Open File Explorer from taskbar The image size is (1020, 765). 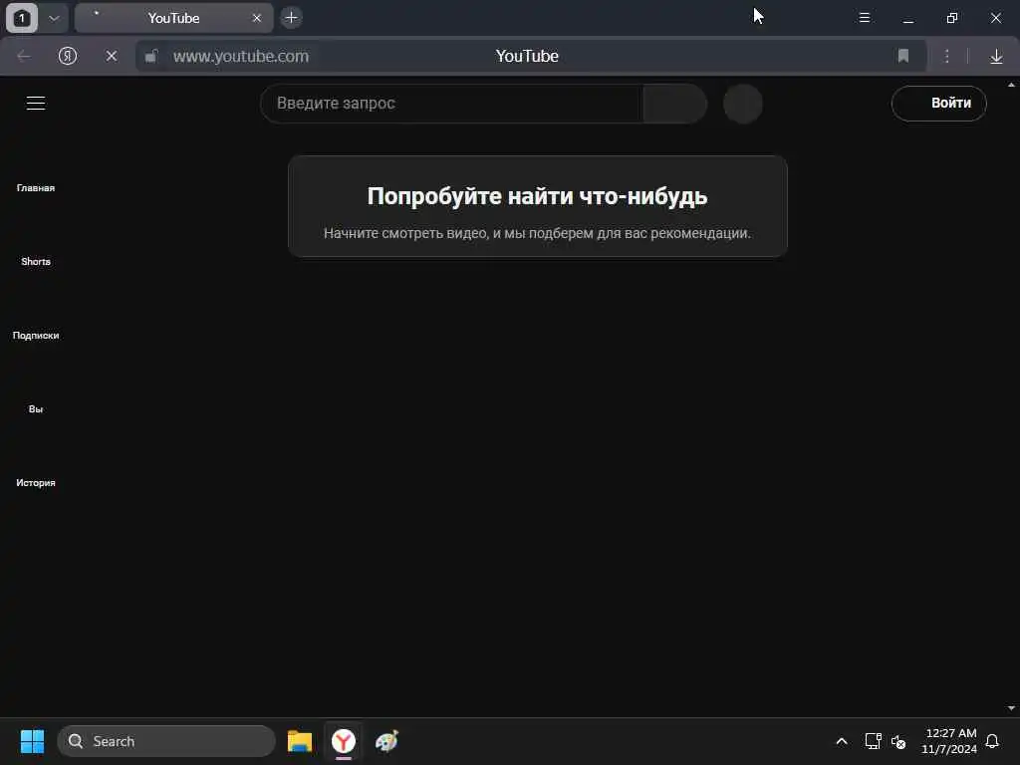tap(300, 741)
